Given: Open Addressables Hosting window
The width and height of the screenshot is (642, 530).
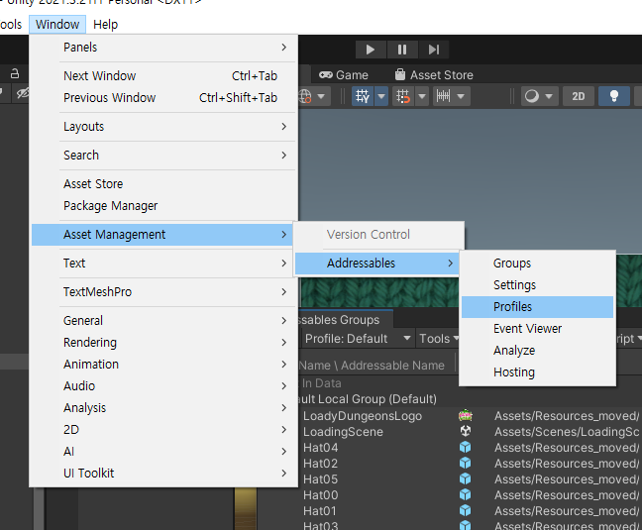Looking at the screenshot, I should pos(537,372).
